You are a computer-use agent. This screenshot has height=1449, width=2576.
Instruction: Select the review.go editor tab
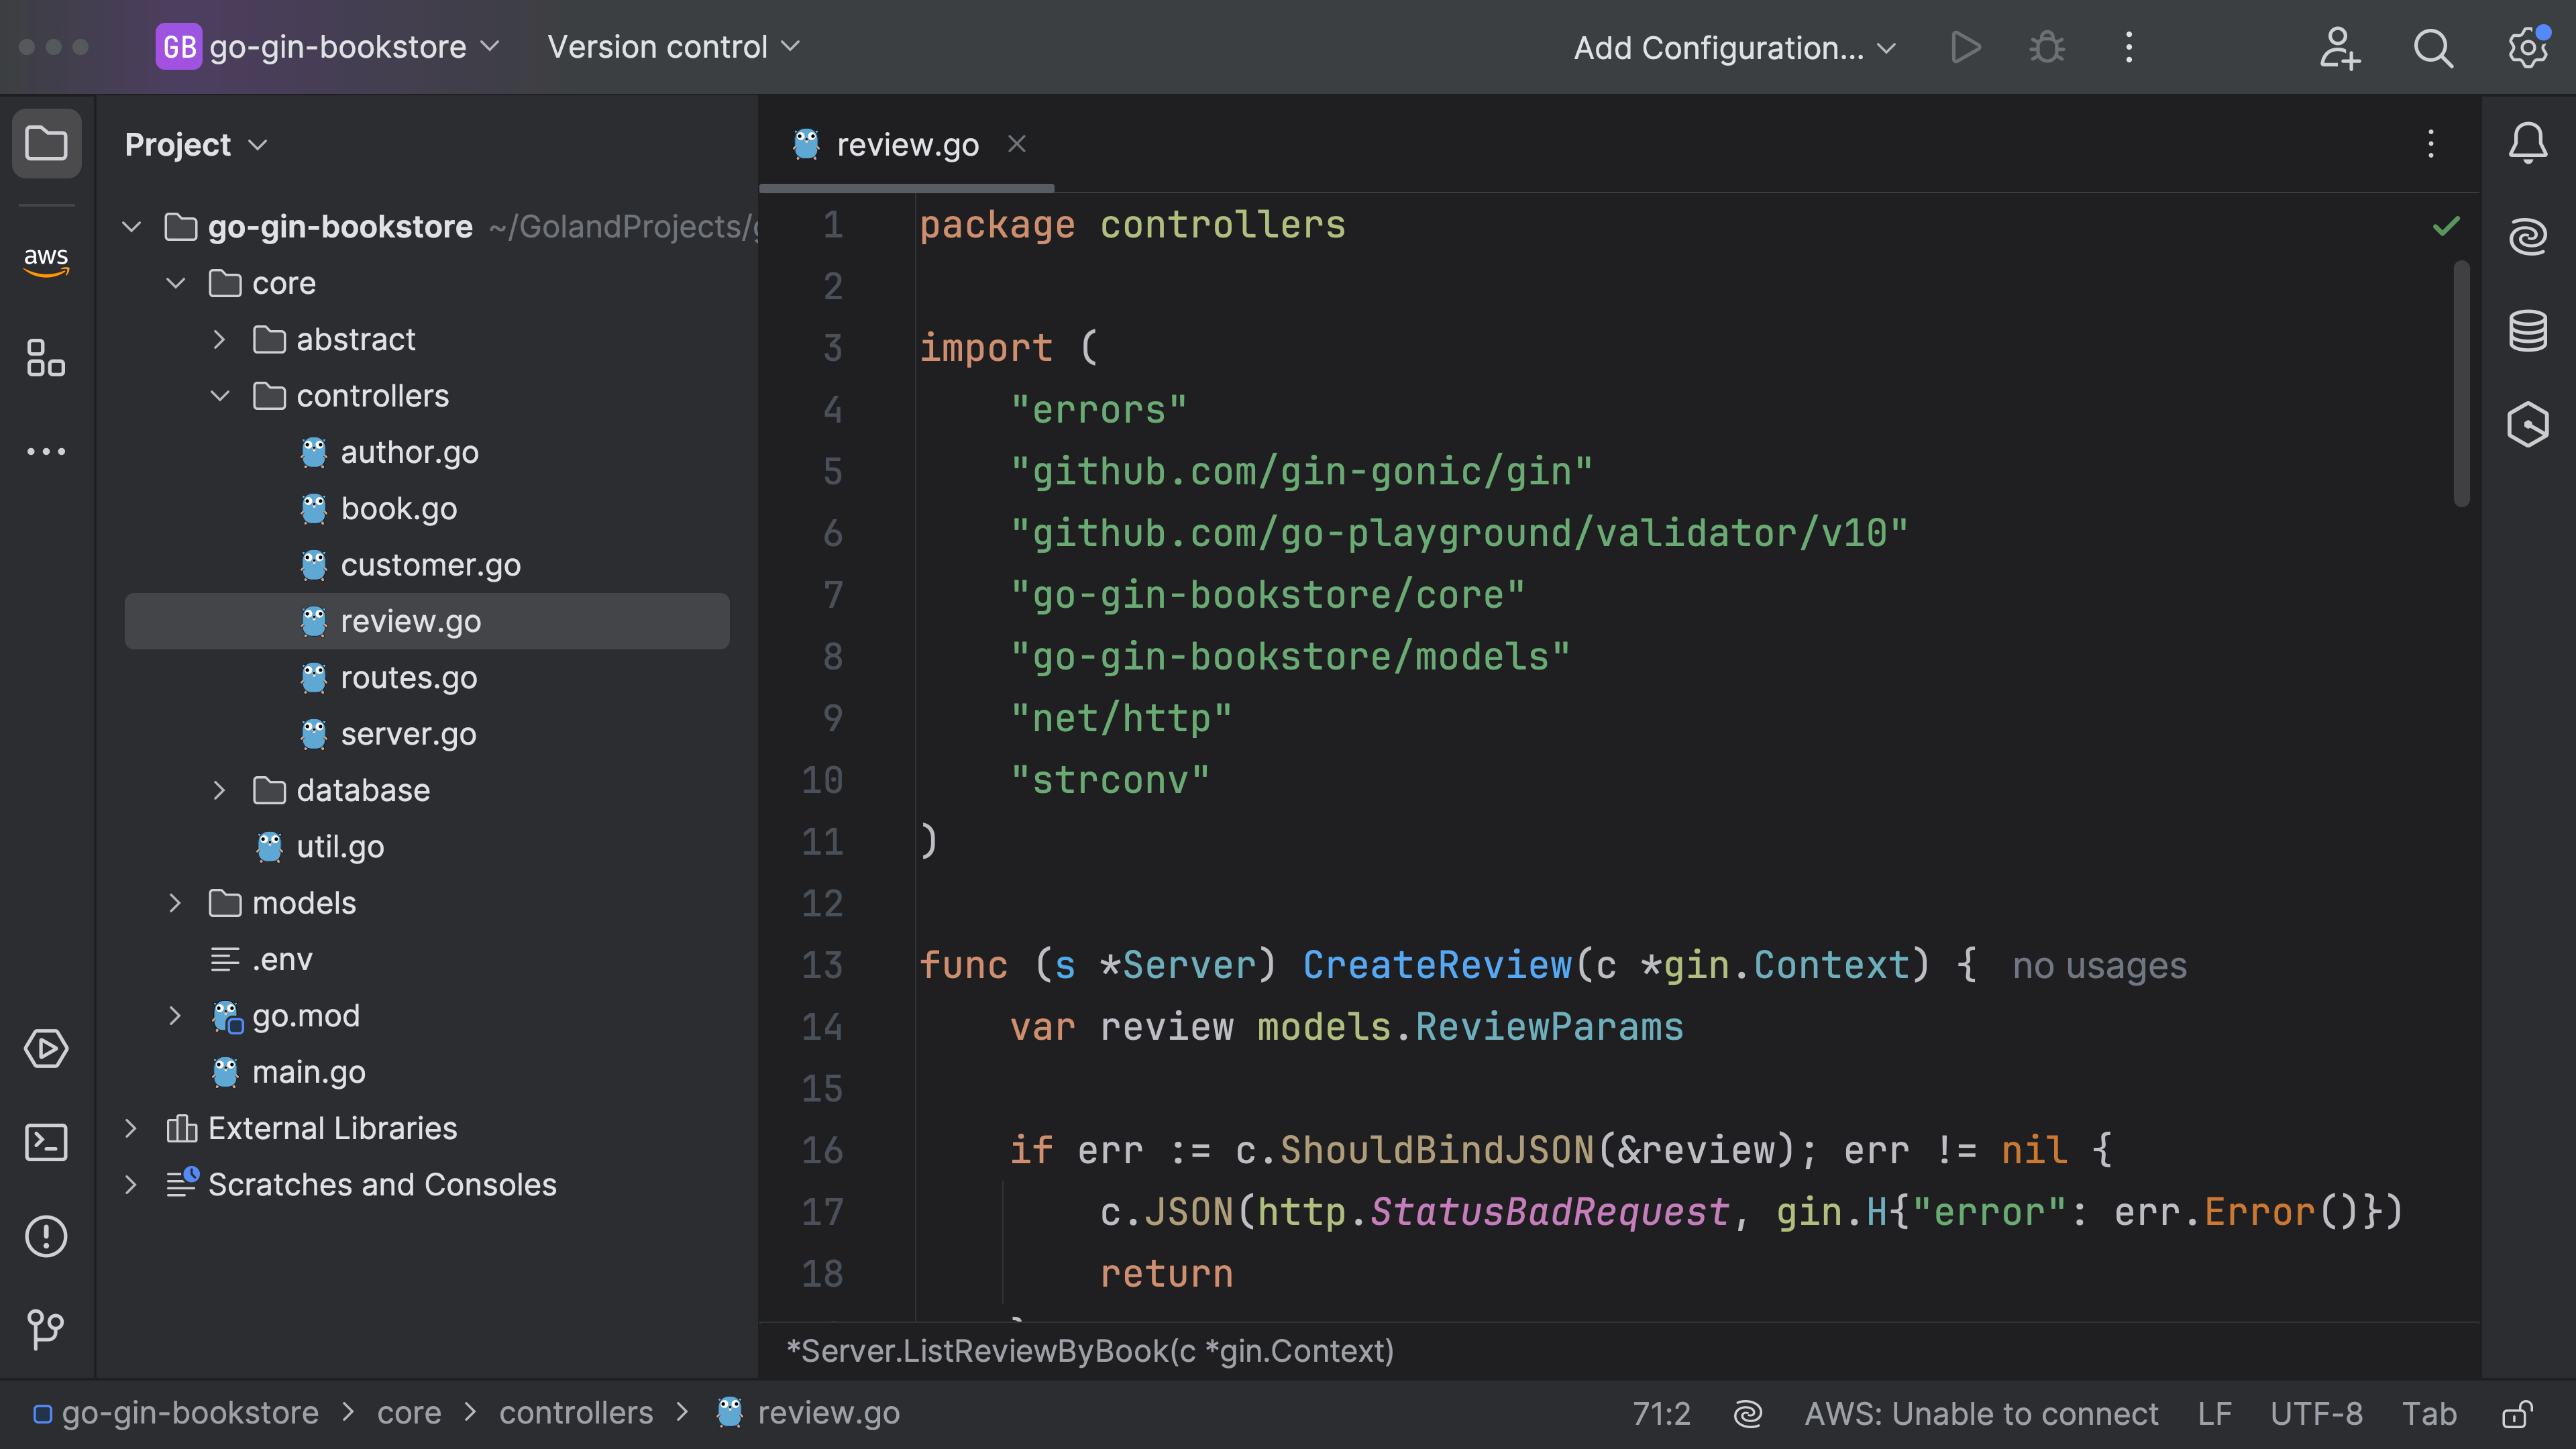pyautogui.click(x=906, y=145)
